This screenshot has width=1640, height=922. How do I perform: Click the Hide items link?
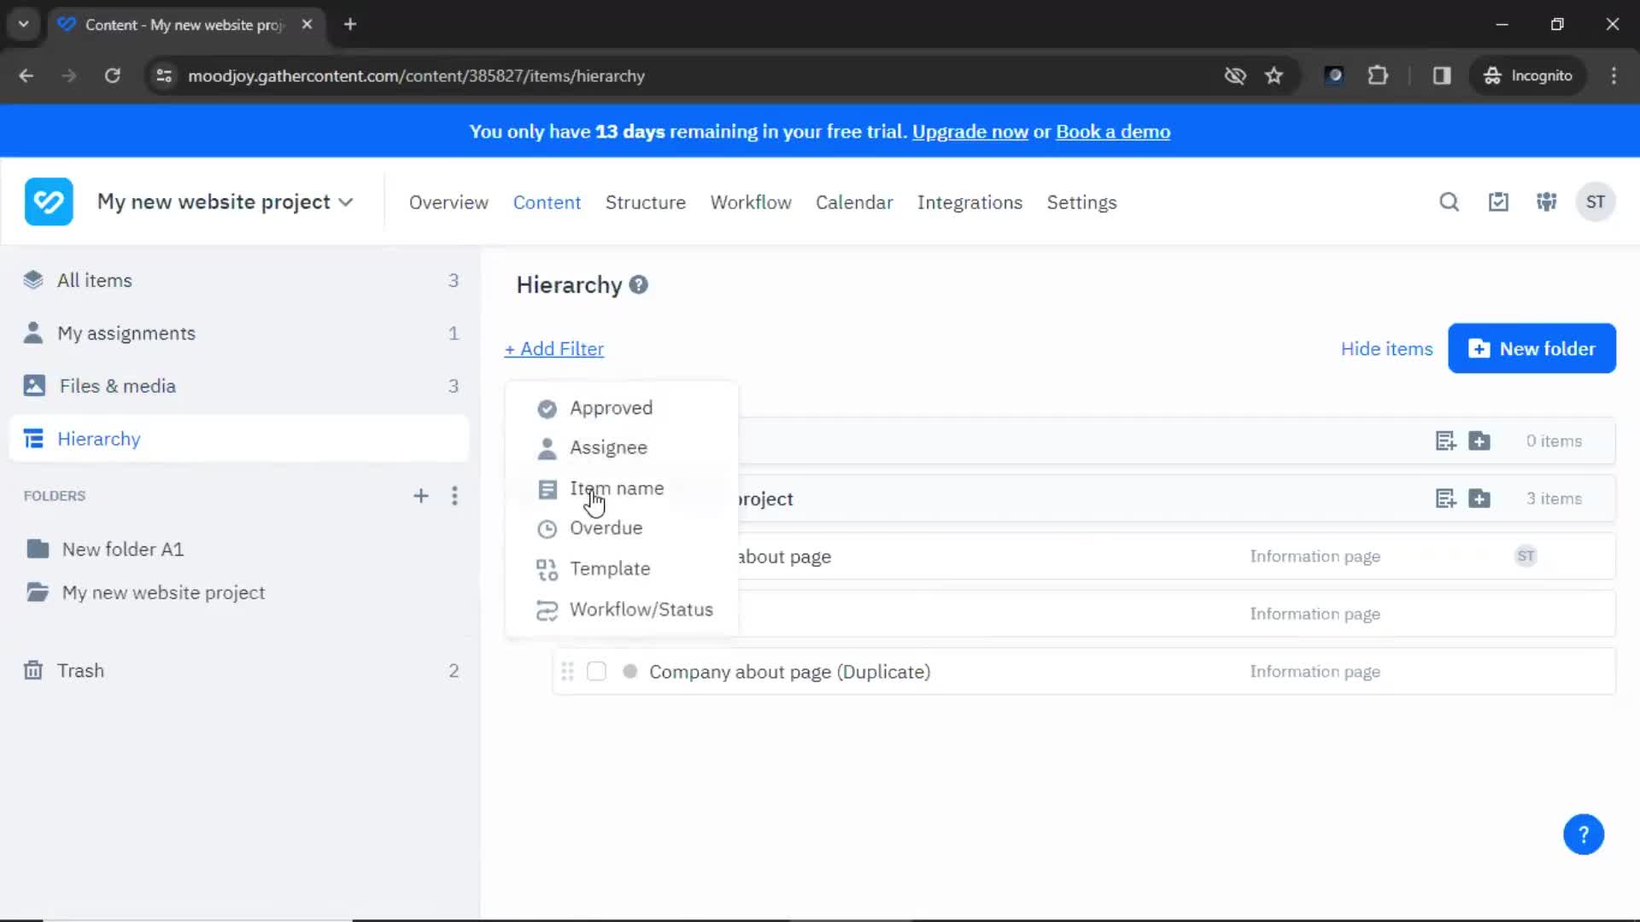point(1386,349)
